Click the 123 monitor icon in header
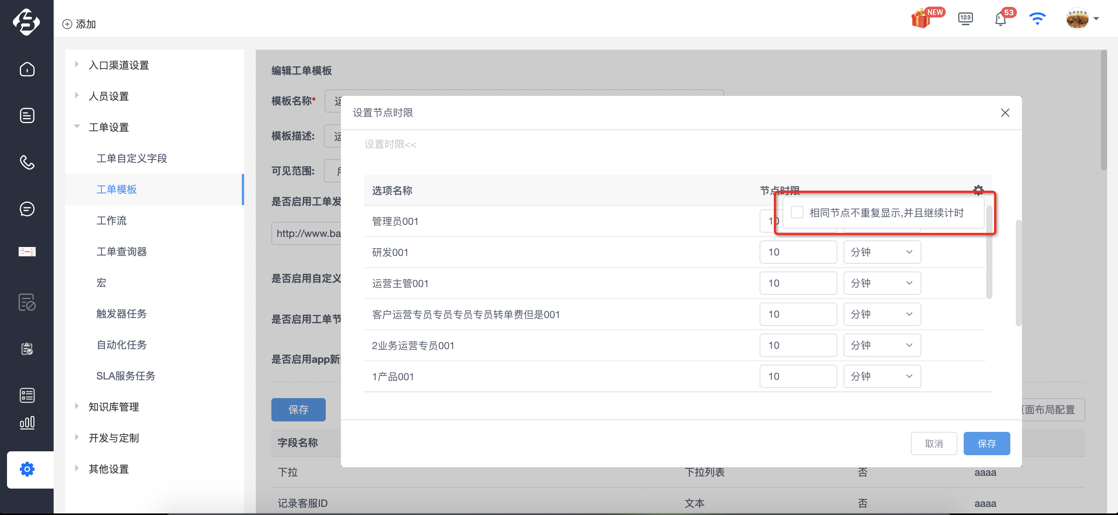This screenshot has height=515, width=1118. coord(965,19)
